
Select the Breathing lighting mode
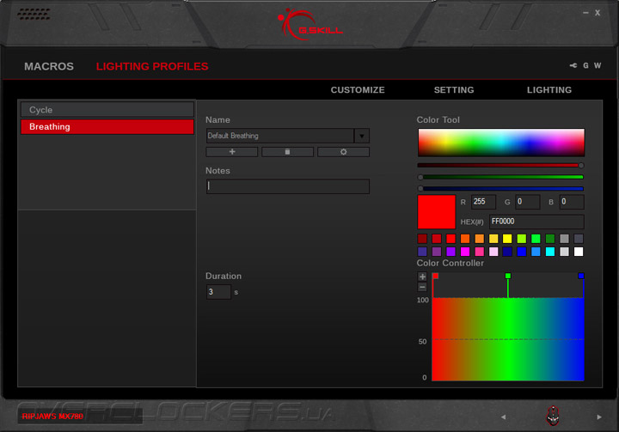pyautogui.click(x=107, y=126)
